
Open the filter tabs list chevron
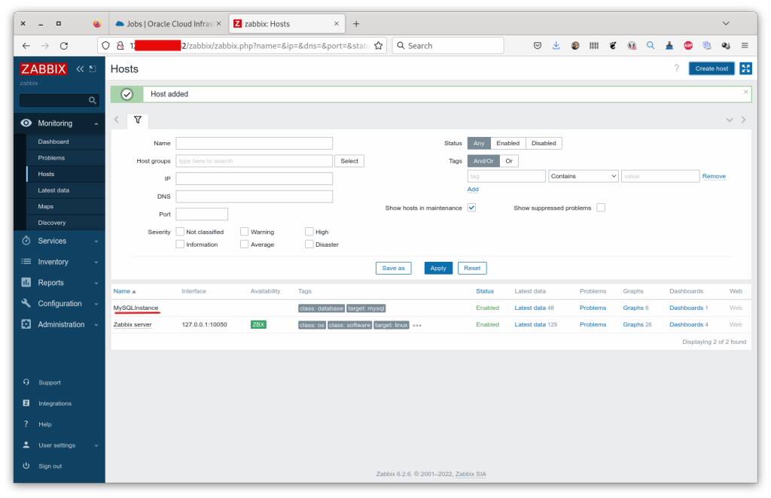729,120
